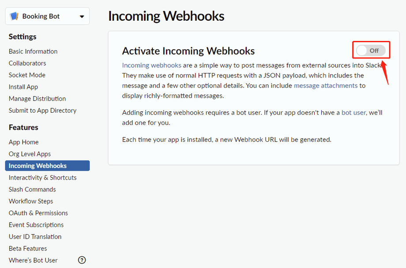Screen dimensions: 406x268
Task: Toggle Activate Incoming Webhooks on
Action: tap(371, 51)
